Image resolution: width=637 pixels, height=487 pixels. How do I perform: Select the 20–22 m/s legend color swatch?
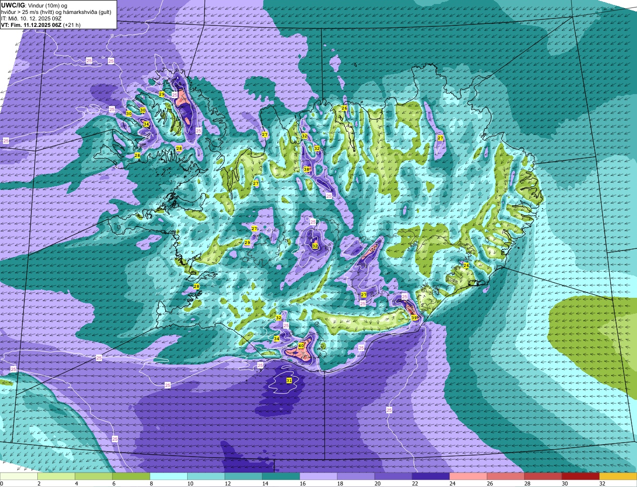(x=394, y=476)
